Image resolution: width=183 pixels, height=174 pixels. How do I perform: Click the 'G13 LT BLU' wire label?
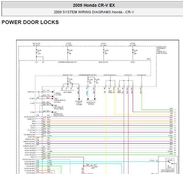[48, 136]
